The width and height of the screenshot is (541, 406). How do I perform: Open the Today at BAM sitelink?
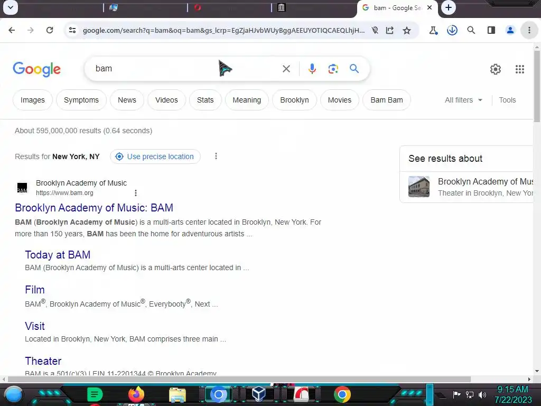coord(58,255)
